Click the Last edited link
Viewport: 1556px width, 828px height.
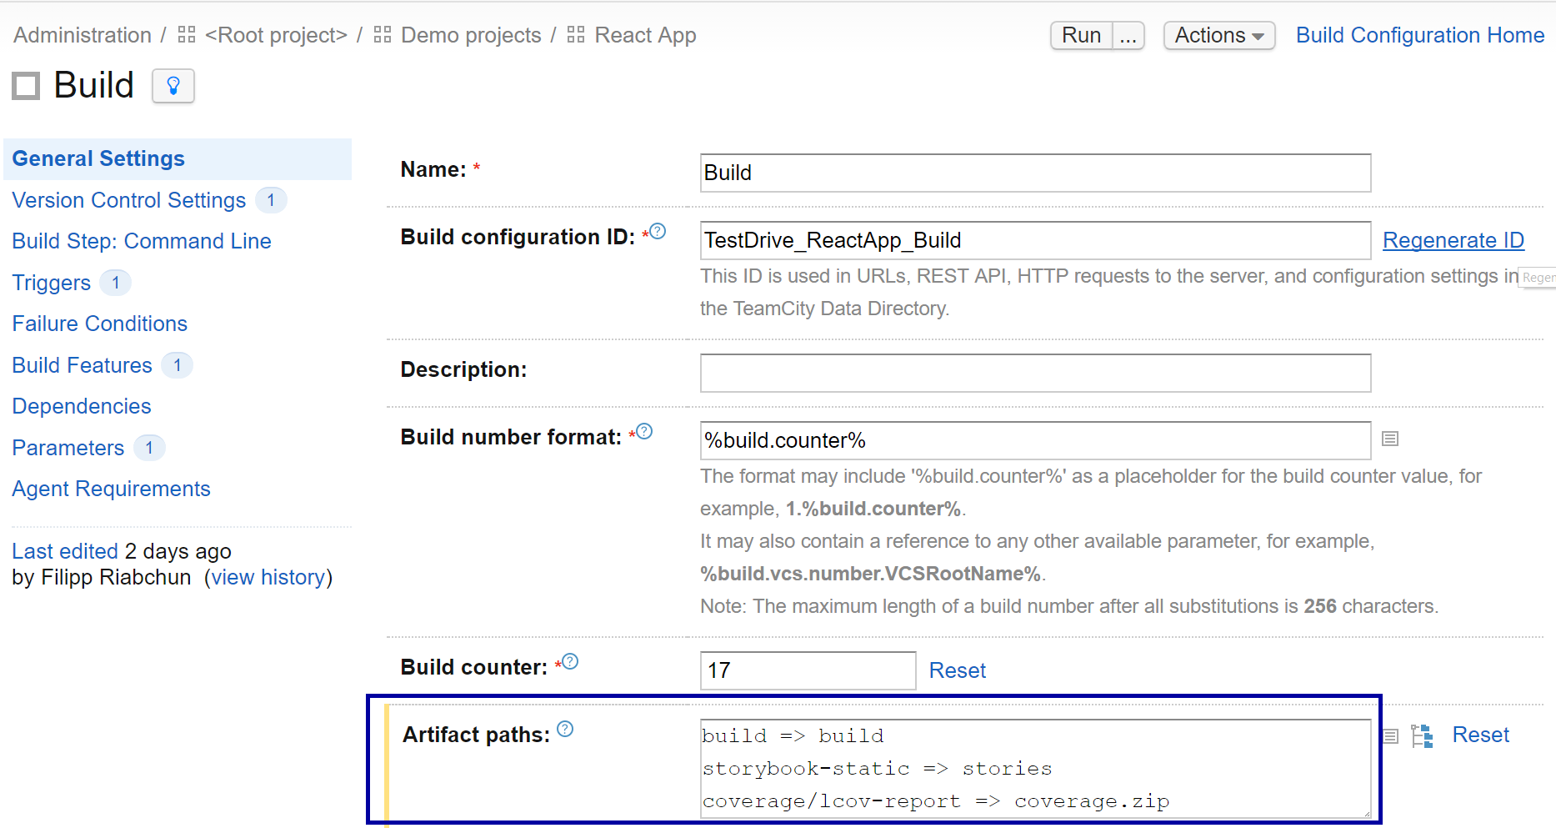point(65,551)
